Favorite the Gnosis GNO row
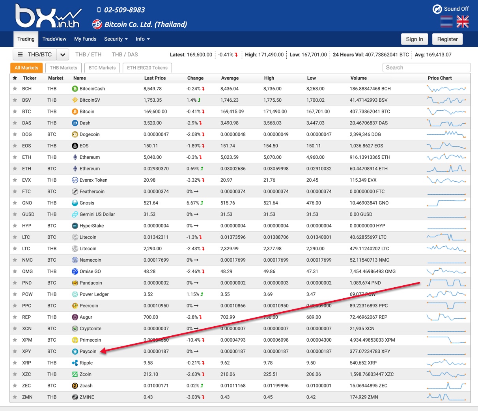 tap(15, 203)
